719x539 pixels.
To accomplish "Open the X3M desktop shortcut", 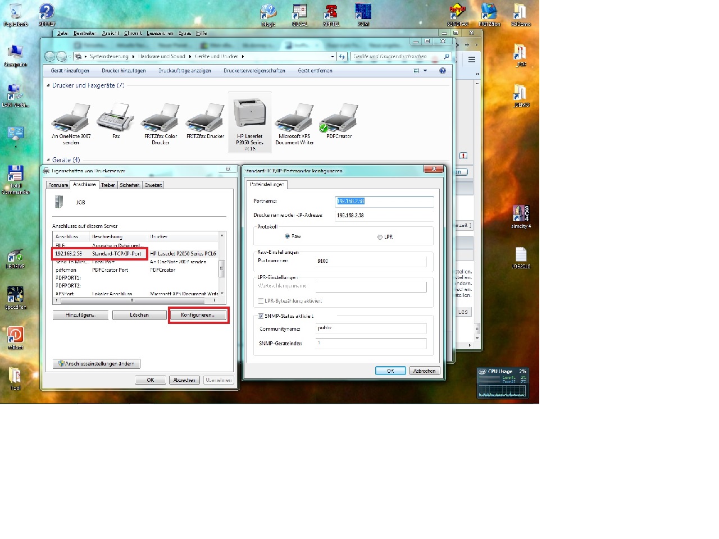I will click(363, 15).
